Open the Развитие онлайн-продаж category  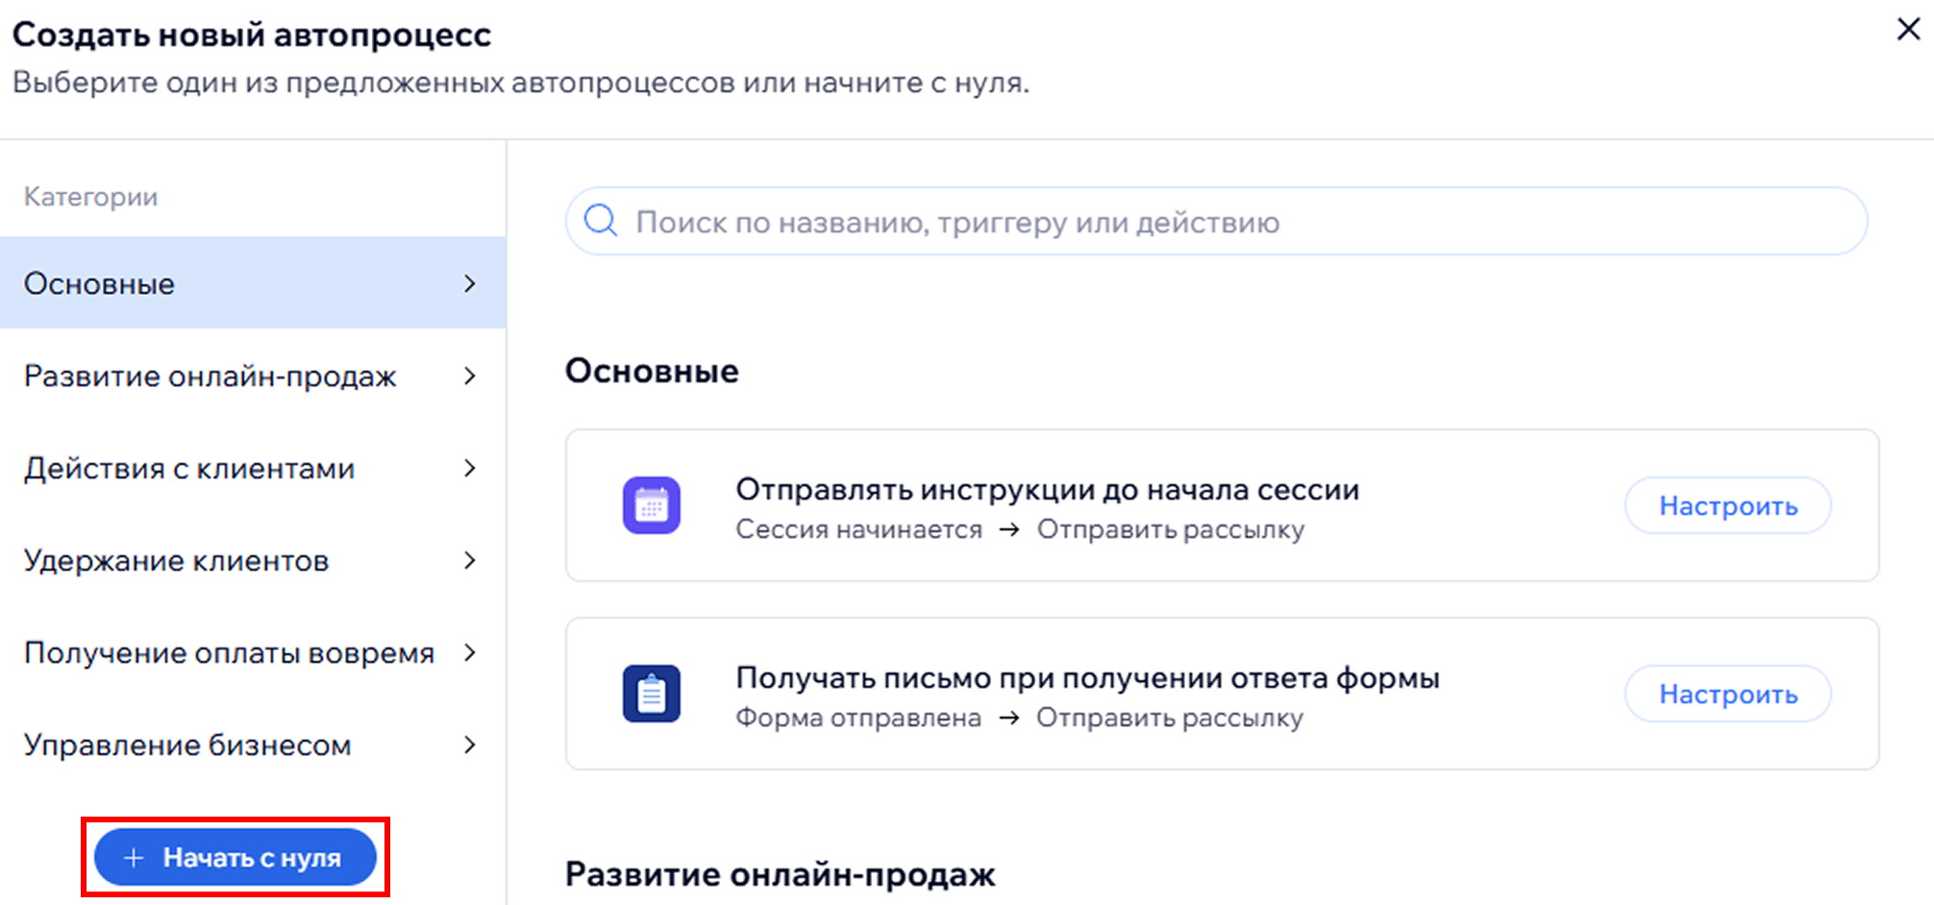pos(210,376)
